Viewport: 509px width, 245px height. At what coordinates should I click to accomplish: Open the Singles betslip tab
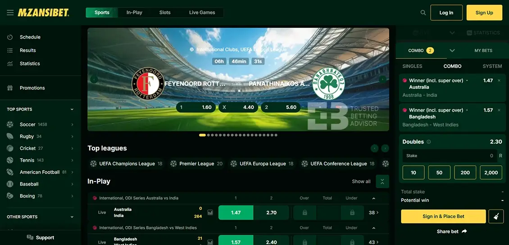coord(412,66)
